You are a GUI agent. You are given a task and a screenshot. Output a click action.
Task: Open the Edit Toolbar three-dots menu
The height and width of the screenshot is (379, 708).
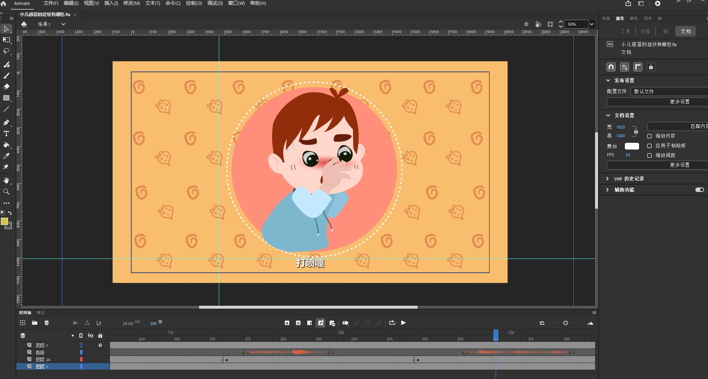(6, 203)
